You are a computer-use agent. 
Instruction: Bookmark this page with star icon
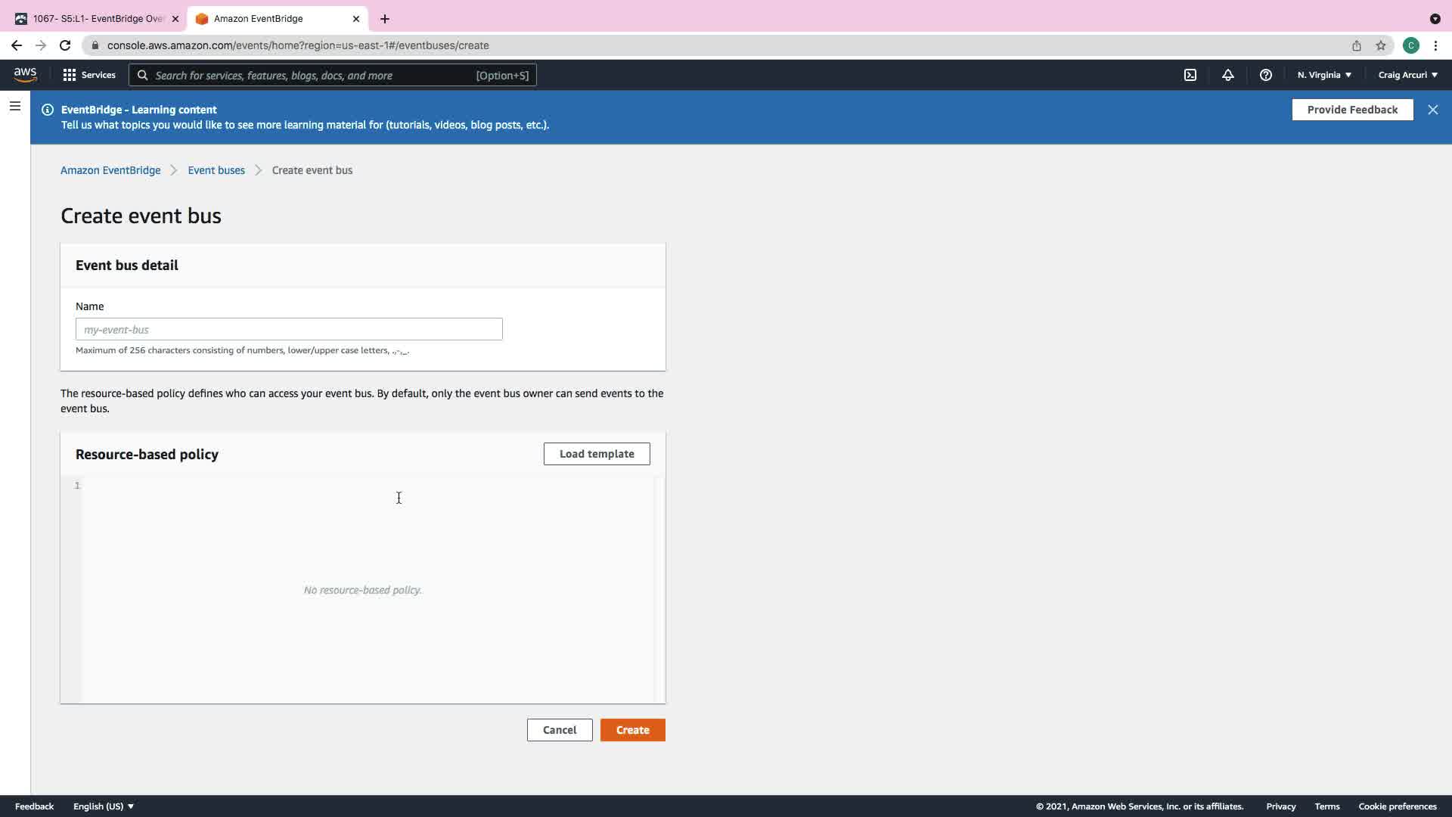1381,45
